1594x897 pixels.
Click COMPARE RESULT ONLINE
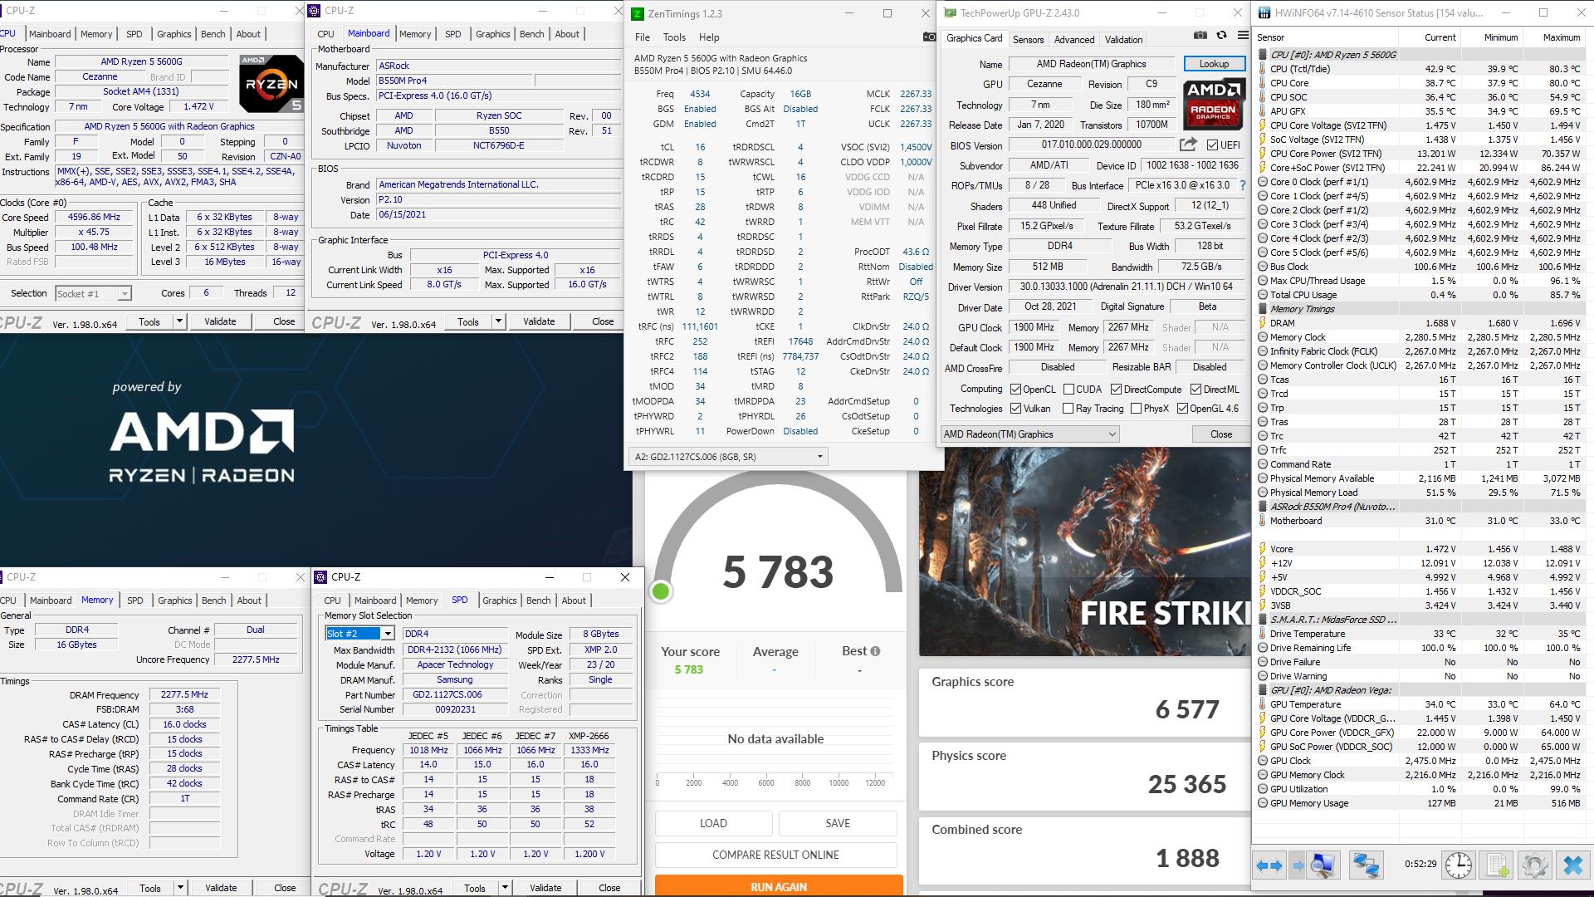pyautogui.click(x=775, y=855)
